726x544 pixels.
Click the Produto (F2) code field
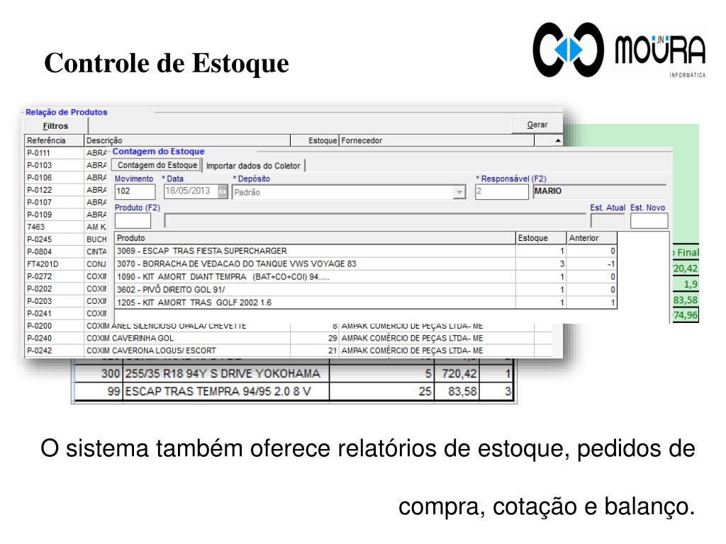click(133, 221)
